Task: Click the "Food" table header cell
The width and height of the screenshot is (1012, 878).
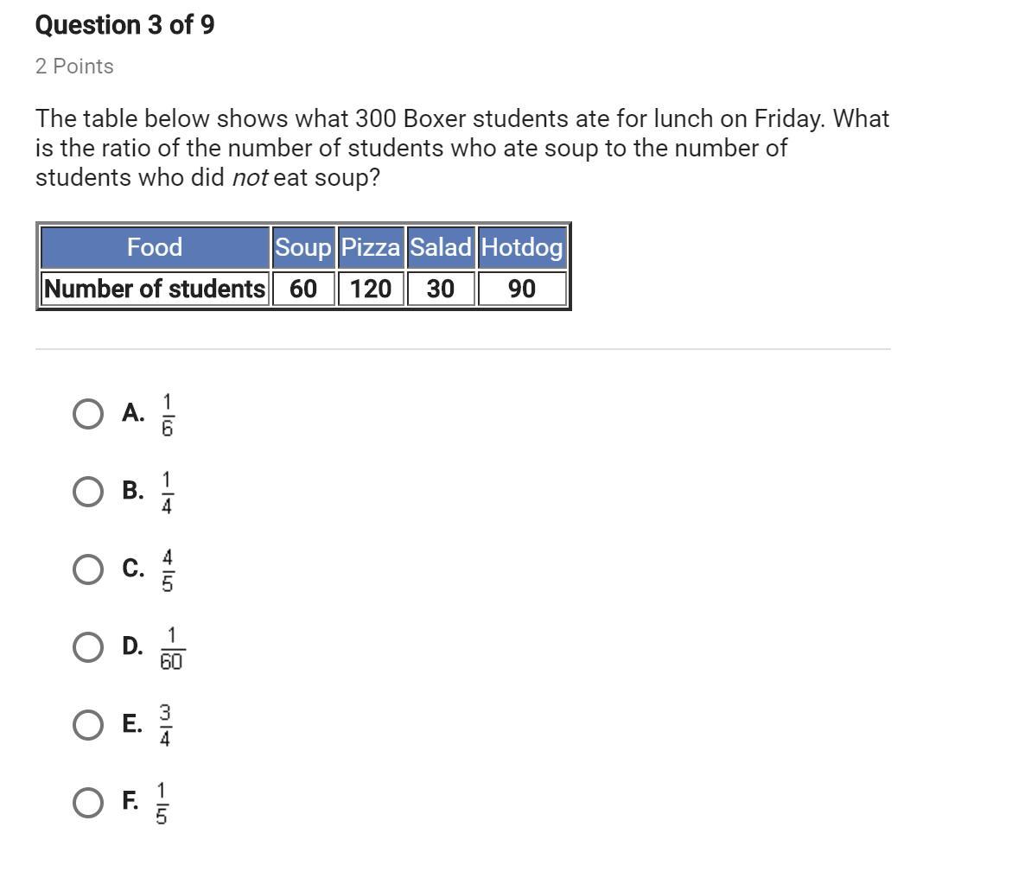Action: pyautogui.click(x=155, y=247)
